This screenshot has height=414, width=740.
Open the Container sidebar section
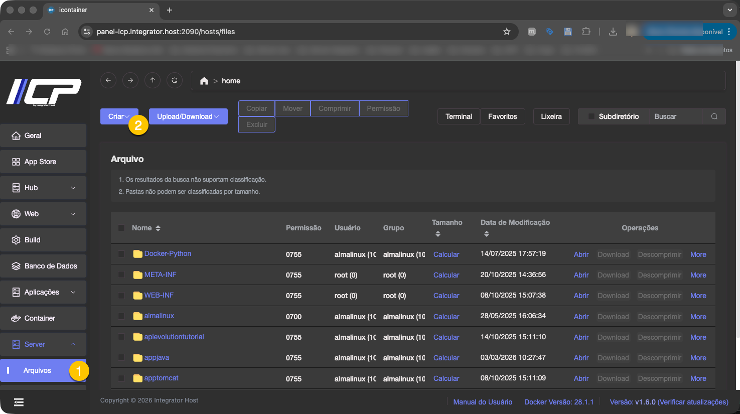tap(43, 318)
